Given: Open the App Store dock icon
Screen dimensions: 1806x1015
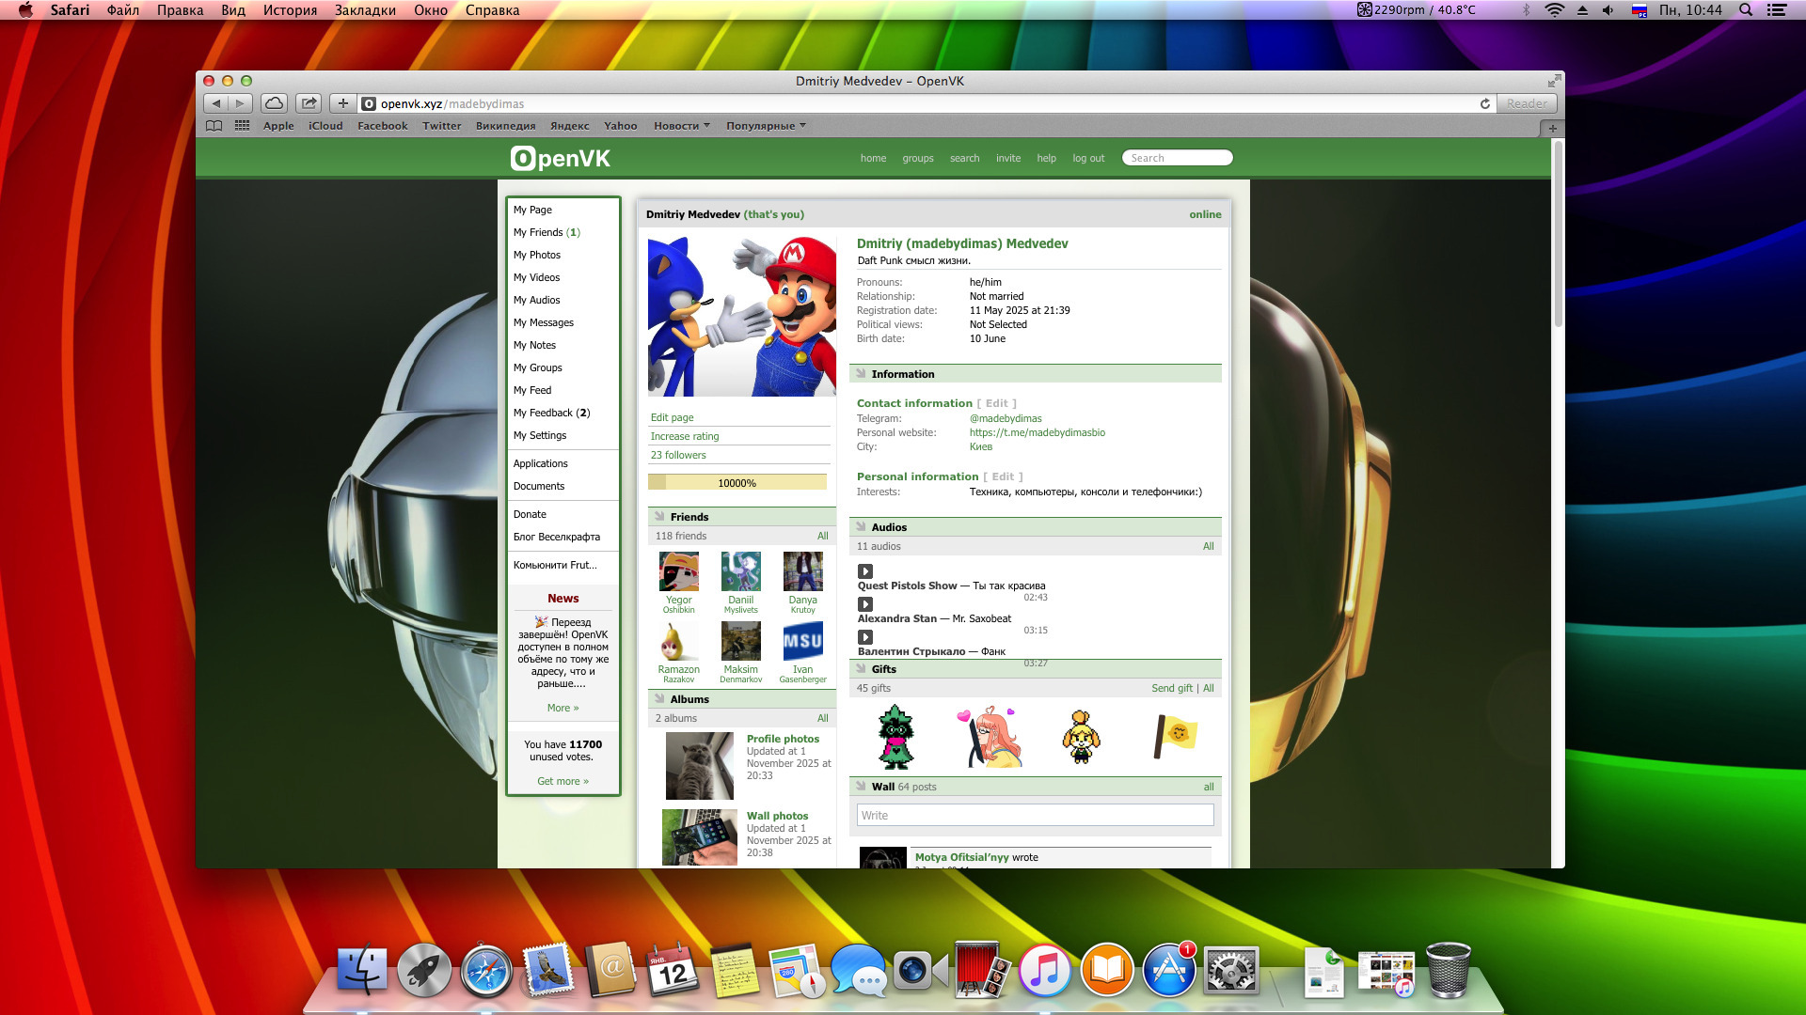Looking at the screenshot, I should pos(1168,970).
